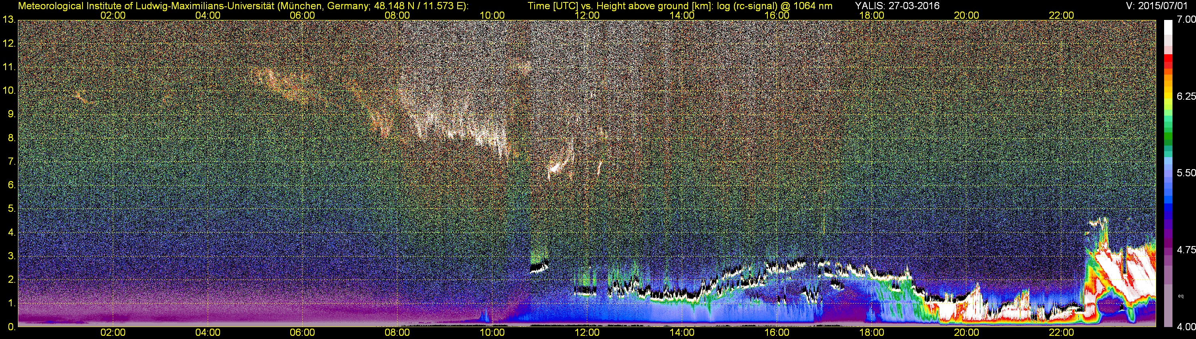
Task: Select the 22:00 tick on bottom axis
Action: (1061, 333)
